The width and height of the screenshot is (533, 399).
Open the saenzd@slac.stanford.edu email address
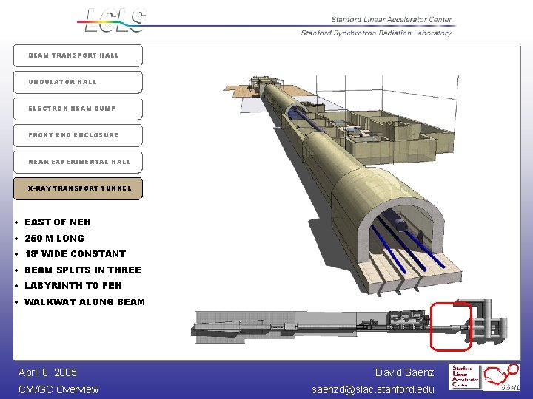point(373,389)
